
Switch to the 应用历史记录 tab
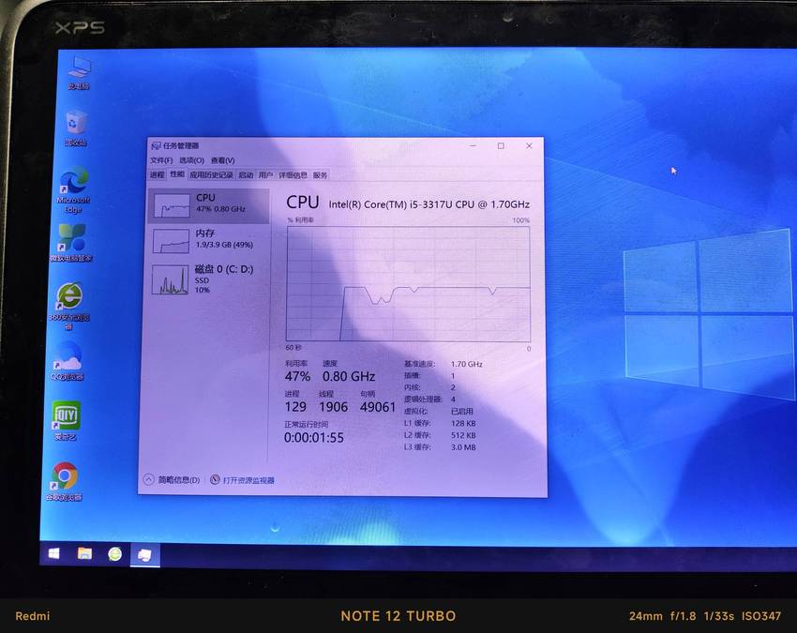(211, 175)
